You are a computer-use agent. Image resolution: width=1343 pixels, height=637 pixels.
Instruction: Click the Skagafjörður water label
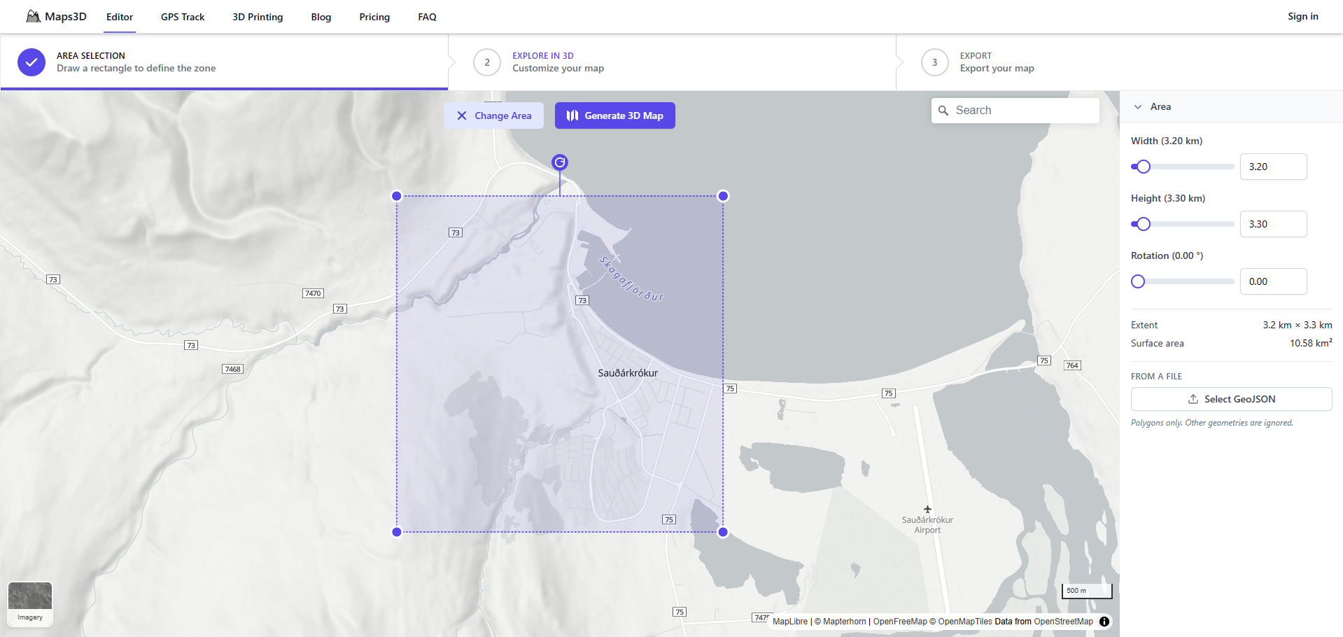tap(631, 279)
